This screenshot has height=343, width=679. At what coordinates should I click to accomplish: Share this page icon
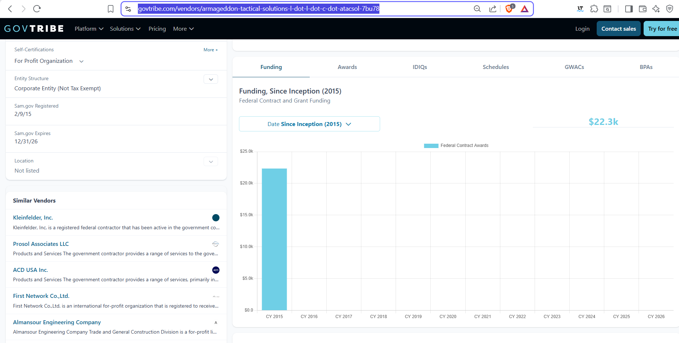click(x=493, y=9)
